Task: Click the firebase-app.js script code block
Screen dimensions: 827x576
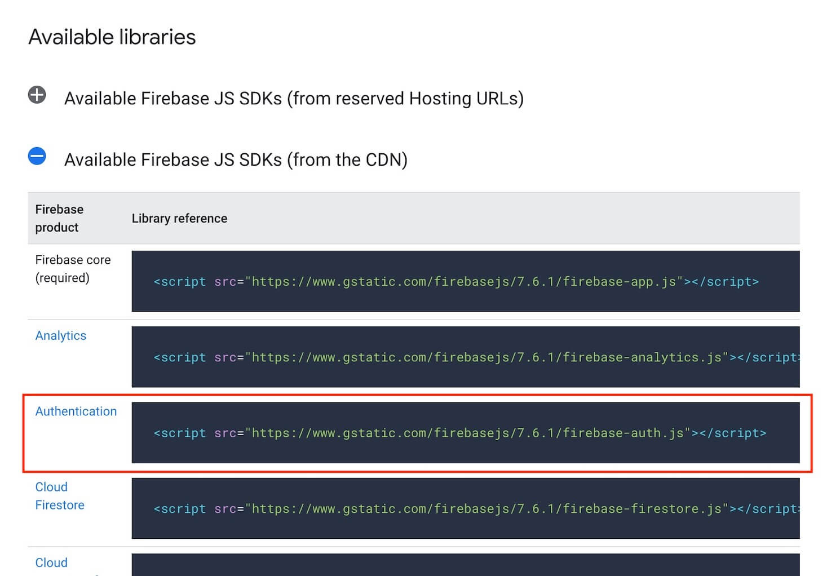Action: pyautogui.click(x=466, y=281)
